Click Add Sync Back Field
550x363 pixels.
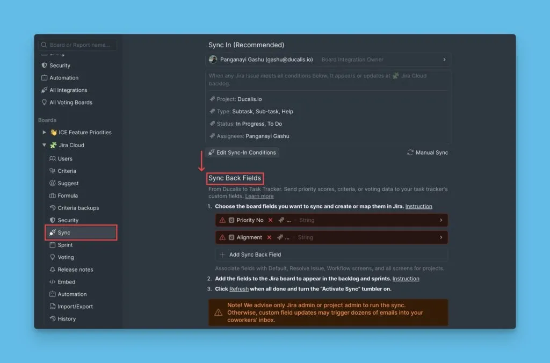point(255,255)
